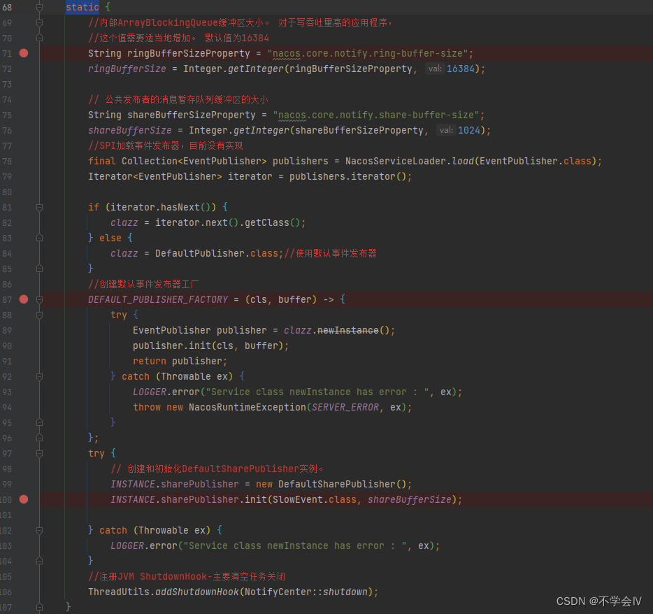Viewport: 653px width, 614px height.
Task: Click line number 78 in gutter
Action: 7,162
